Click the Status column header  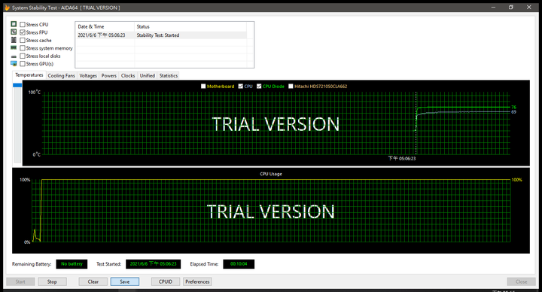point(190,26)
